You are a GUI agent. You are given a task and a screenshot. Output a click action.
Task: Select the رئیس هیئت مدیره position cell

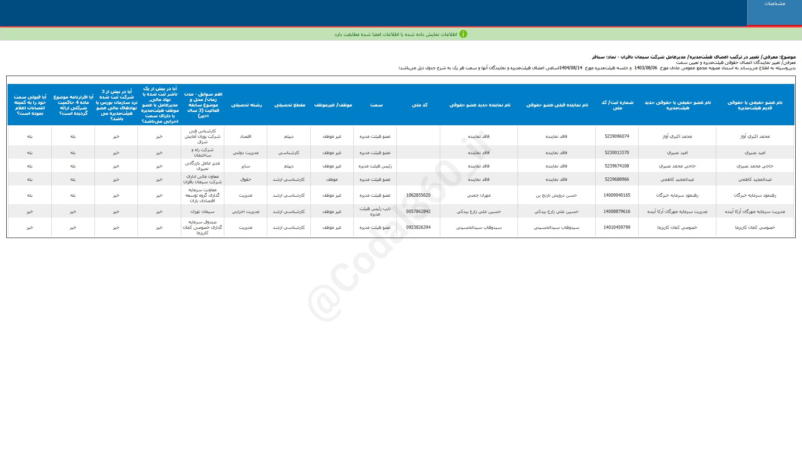375,166
